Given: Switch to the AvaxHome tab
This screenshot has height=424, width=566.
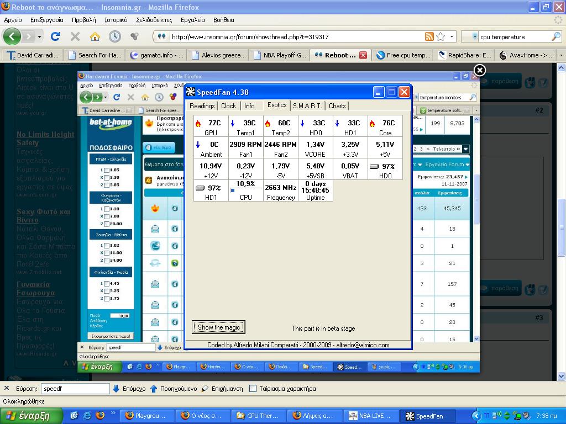Looking at the screenshot, I should click(526, 55).
